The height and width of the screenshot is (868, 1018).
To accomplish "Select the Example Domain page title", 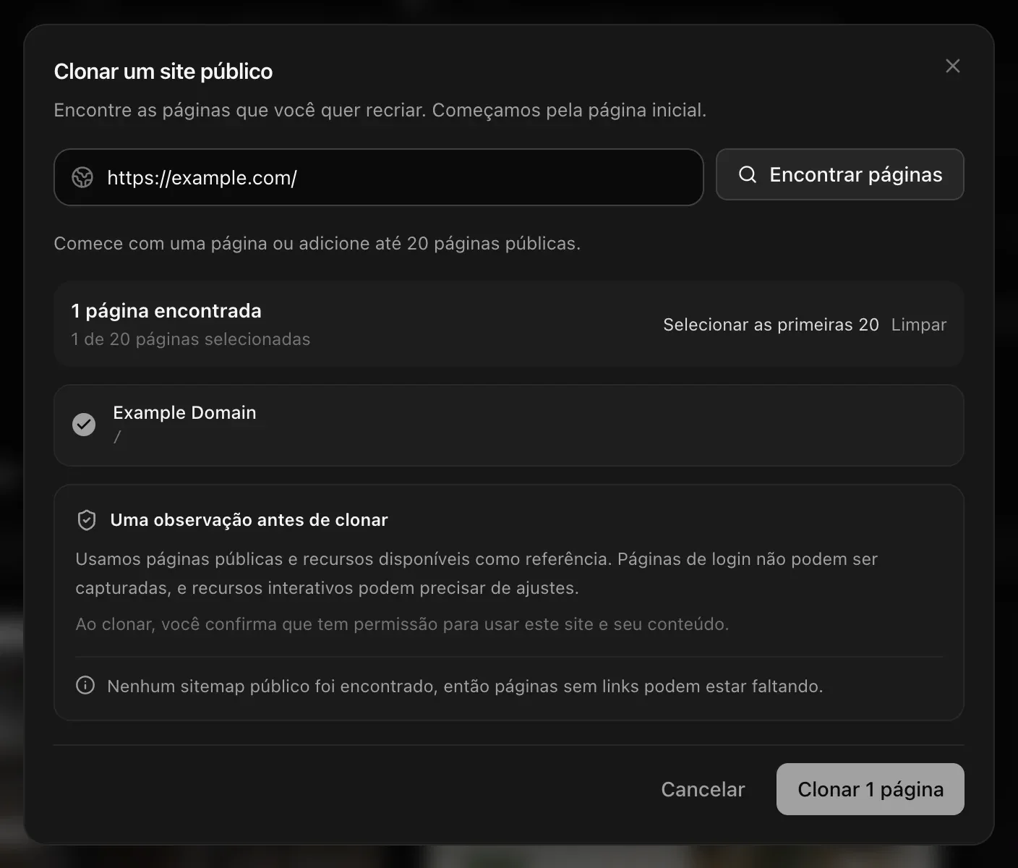I will pos(184,412).
